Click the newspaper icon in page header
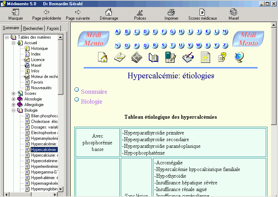Screen dimensions: 278x197 pos(137,57)
